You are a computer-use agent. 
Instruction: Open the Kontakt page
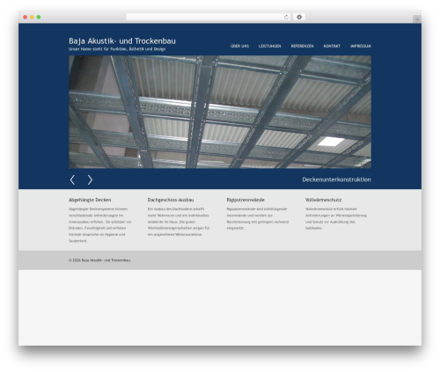pyautogui.click(x=332, y=46)
